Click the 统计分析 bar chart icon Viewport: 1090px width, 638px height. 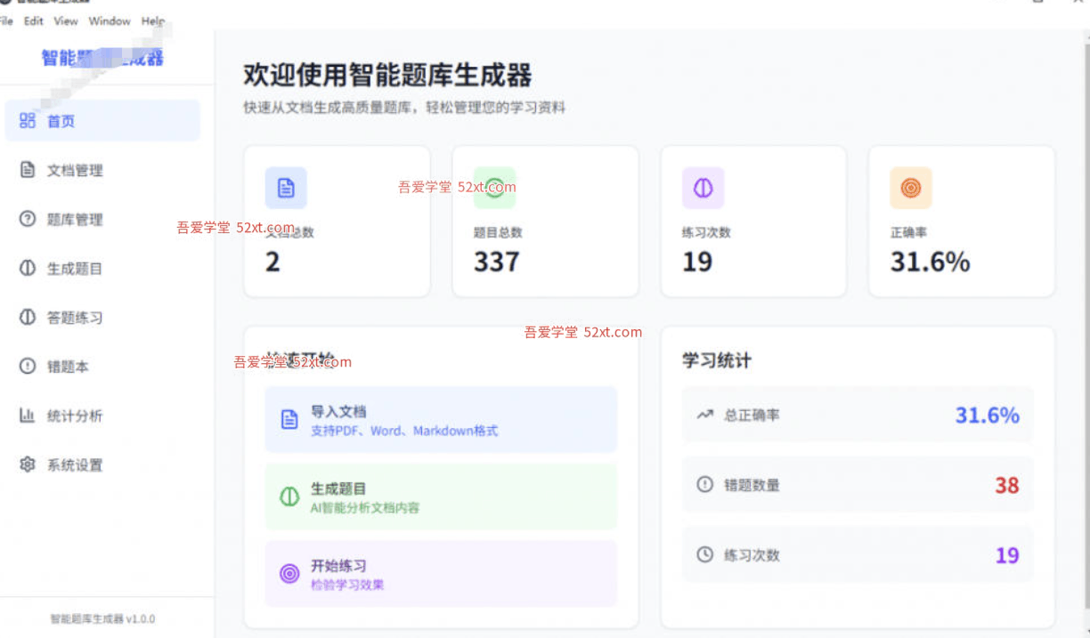point(28,415)
